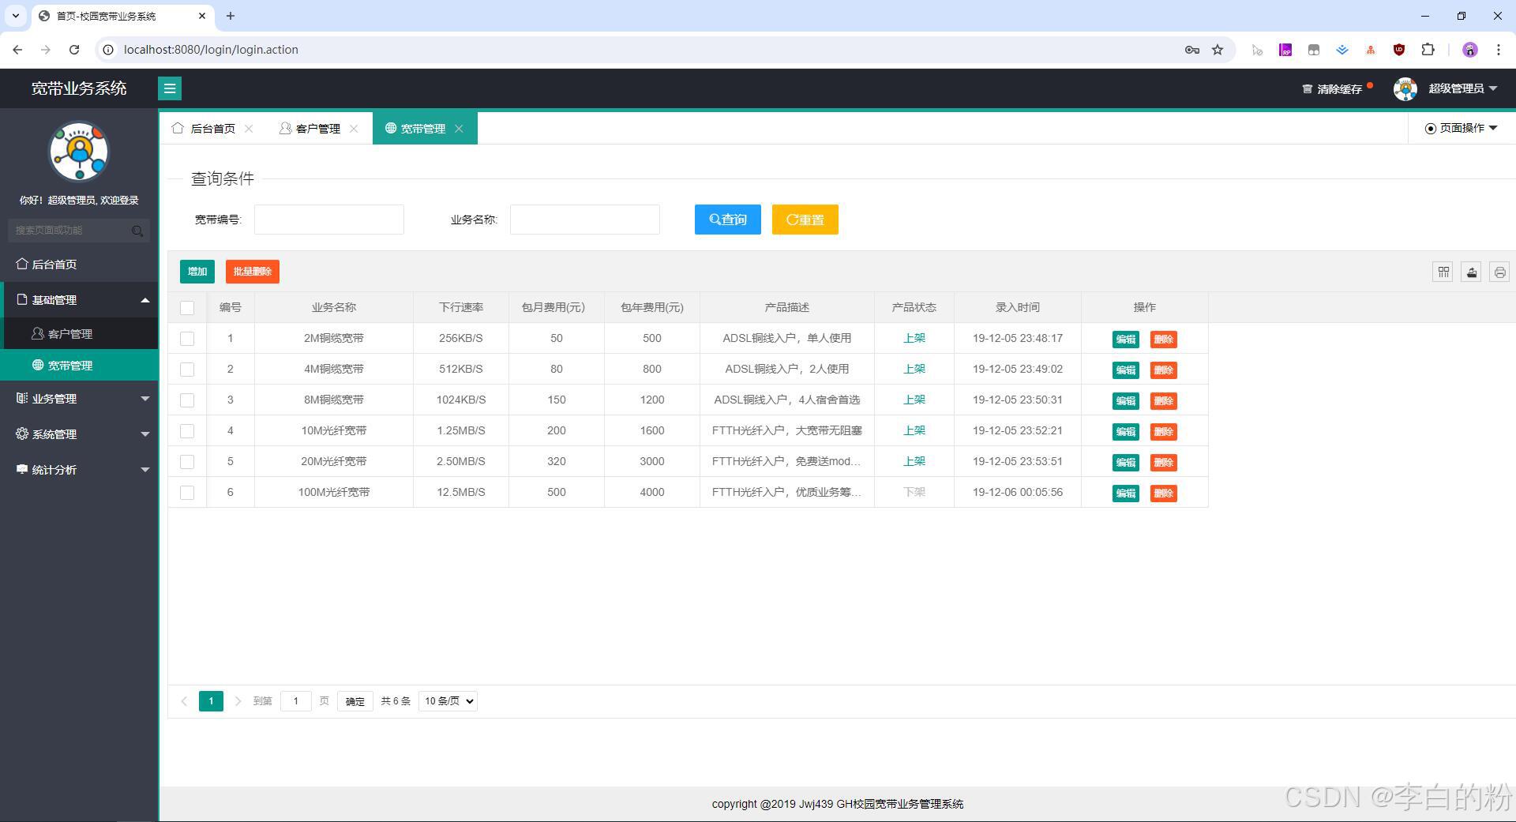Click 编辑 for the 2M铜缆宽带 row
The height and width of the screenshot is (822, 1516).
pyautogui.click(x=1125, y=340)
